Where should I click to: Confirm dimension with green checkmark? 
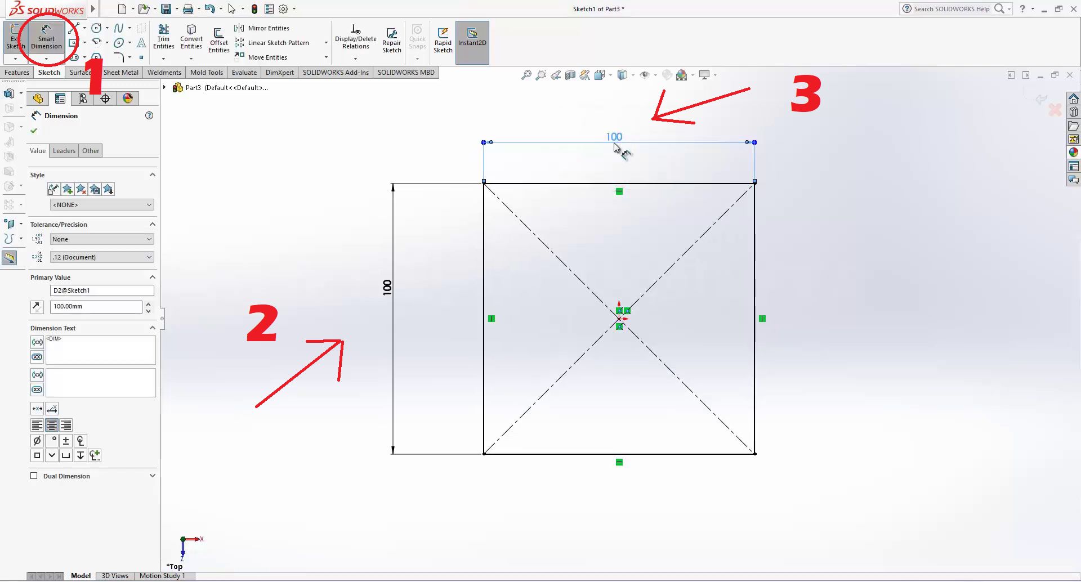coord(34,131)
